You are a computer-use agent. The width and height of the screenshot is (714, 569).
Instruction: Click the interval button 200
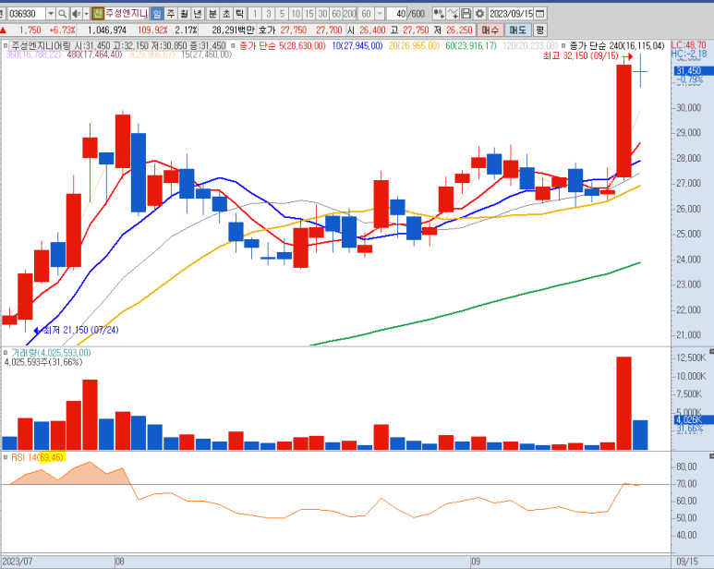pyautogui.click(x=350, y=14)
